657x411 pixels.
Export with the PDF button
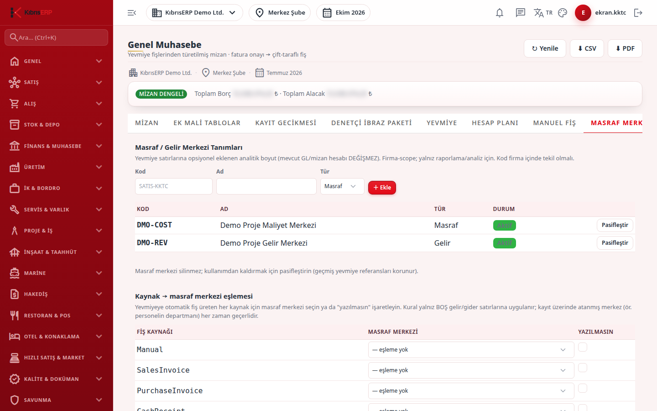click(x=625, y=48)
